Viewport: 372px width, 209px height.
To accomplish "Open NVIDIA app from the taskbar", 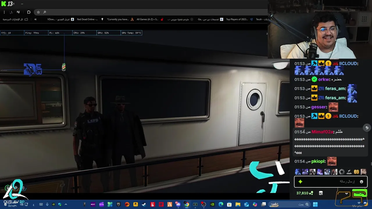I will [212, 204].
